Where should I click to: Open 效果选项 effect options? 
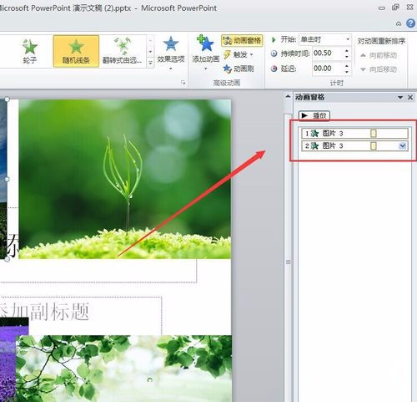click(171, 53)
